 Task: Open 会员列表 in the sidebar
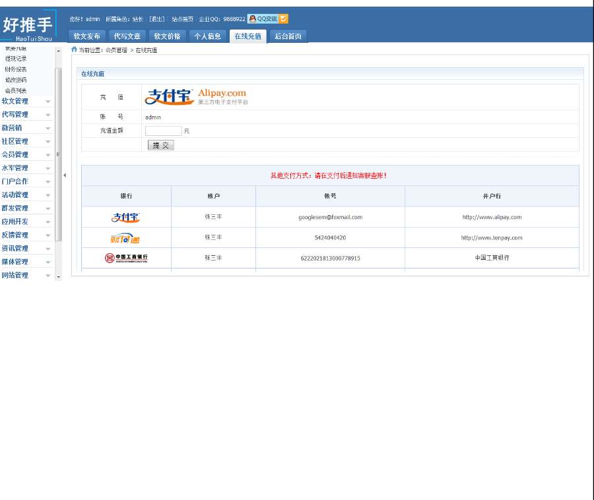(x=16, y=90)
